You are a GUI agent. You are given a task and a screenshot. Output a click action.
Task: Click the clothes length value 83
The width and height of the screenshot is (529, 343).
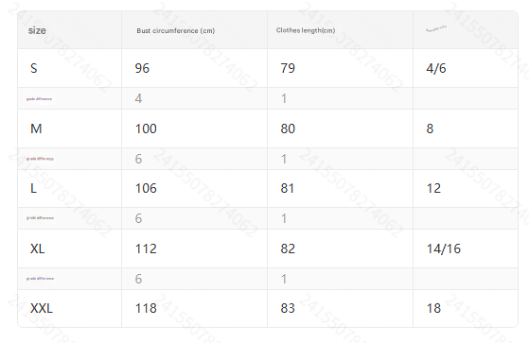point(288,308)
